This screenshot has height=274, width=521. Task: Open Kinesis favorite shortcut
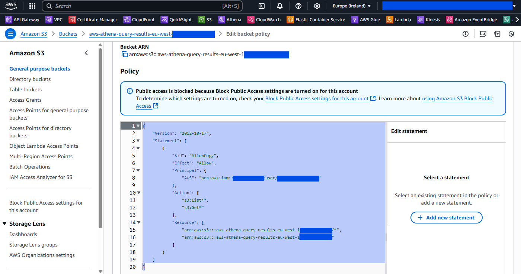pyautogui.click(x=428, y=20)
